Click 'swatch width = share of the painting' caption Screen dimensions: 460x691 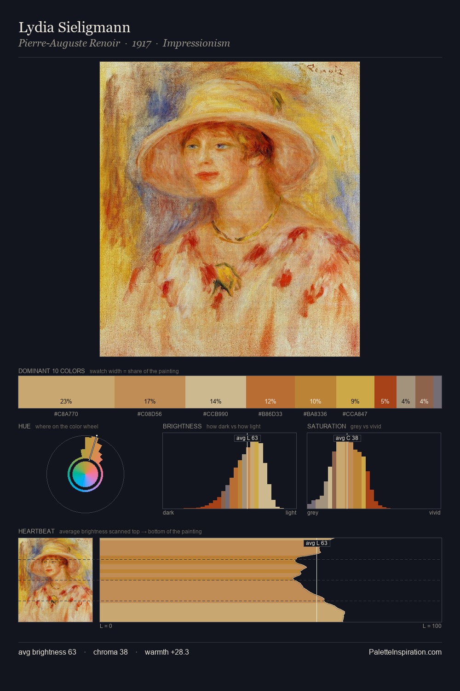[x=134, y=371]
